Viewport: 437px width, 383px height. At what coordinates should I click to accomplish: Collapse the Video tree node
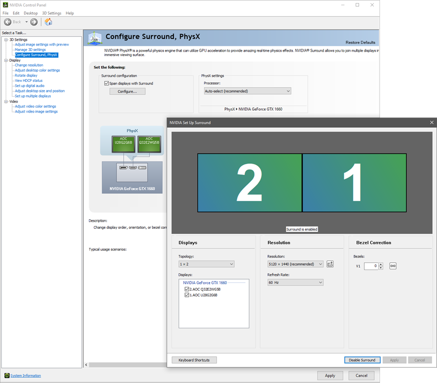click(6, 101)
